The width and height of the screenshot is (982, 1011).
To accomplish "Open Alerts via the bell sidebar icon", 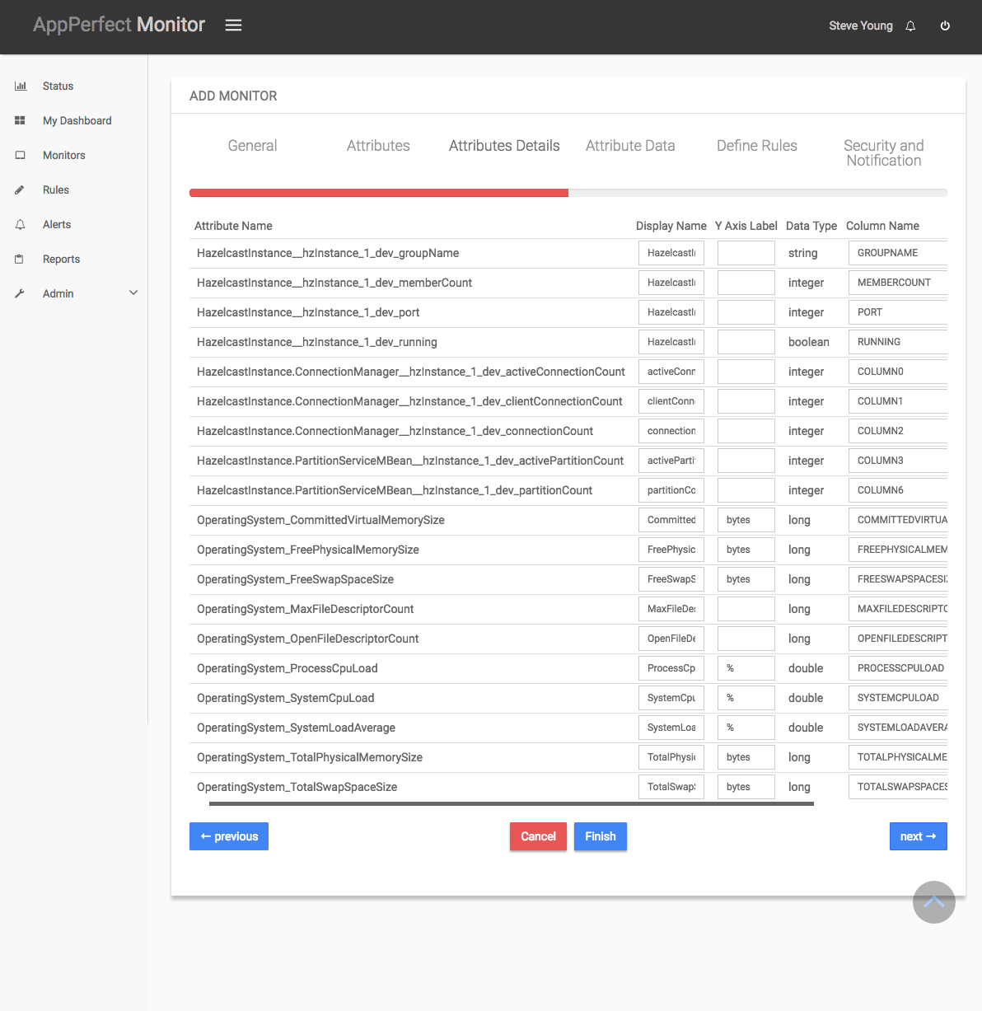I will [19, 224].
